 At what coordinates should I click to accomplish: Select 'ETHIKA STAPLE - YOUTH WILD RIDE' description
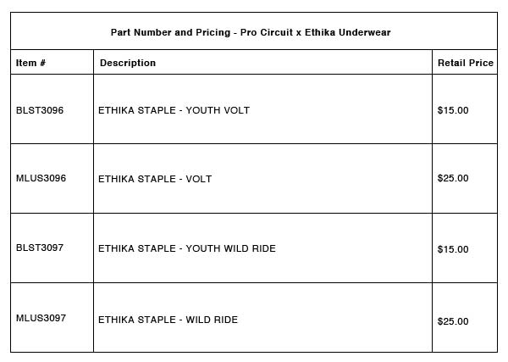187,248
